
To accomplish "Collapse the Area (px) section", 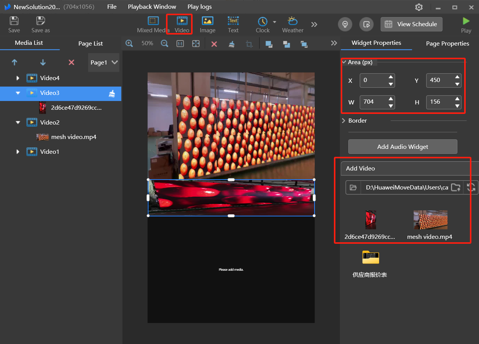I will coord(344,62).
